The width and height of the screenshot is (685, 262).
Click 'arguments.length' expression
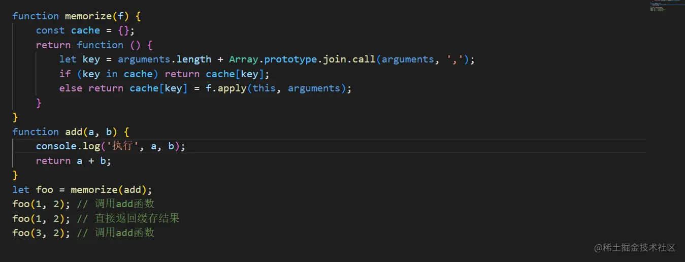pos(165,59)
